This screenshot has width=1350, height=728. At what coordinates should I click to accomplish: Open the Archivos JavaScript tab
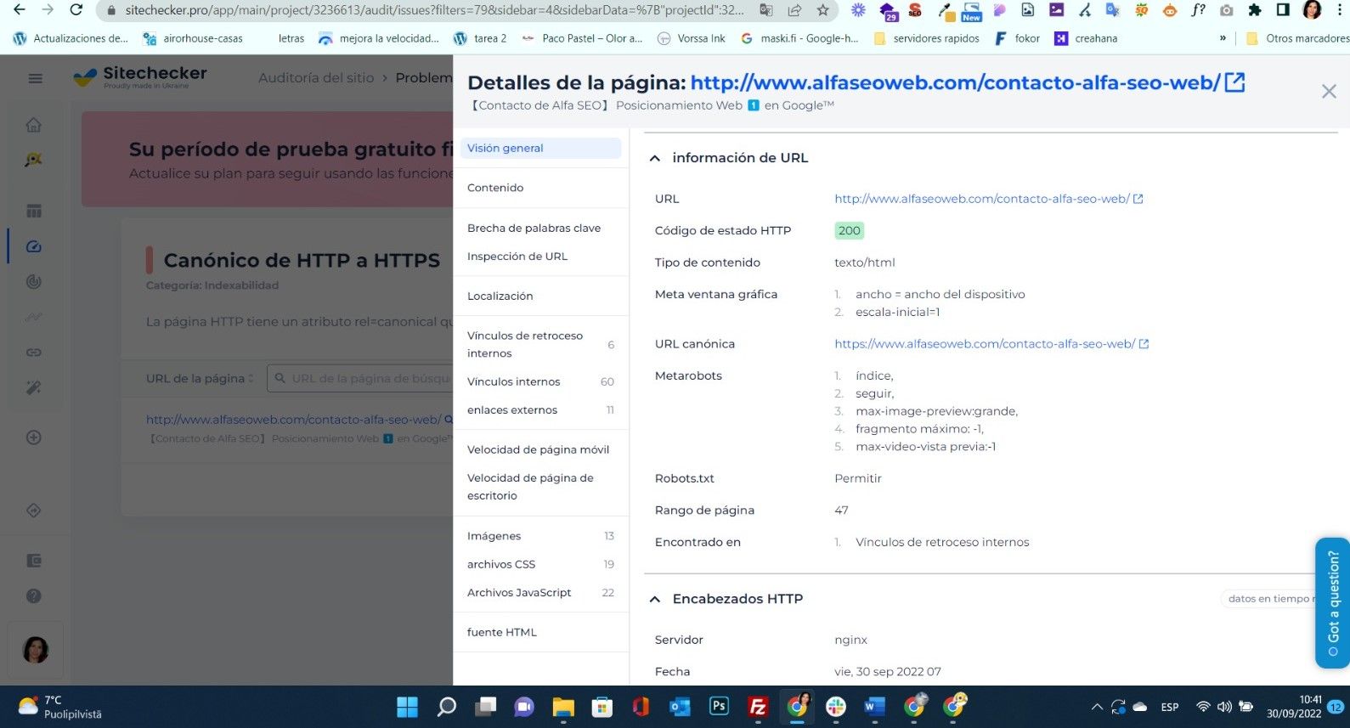click(x=540, y=592)
